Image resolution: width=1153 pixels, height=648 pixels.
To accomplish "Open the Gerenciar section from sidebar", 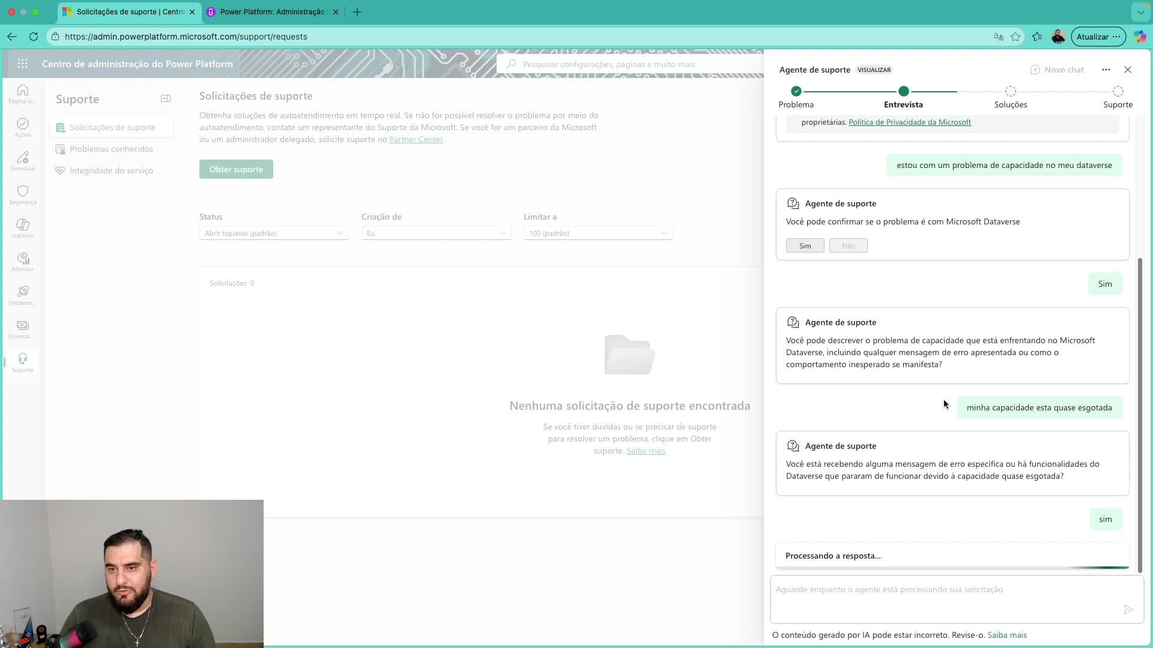I will point(22,160).
